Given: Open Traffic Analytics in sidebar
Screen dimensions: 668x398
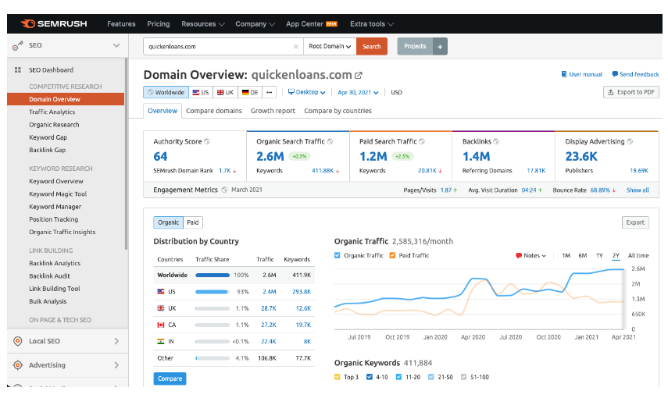Looking at the screenshot, I should (x=52, y=112).
